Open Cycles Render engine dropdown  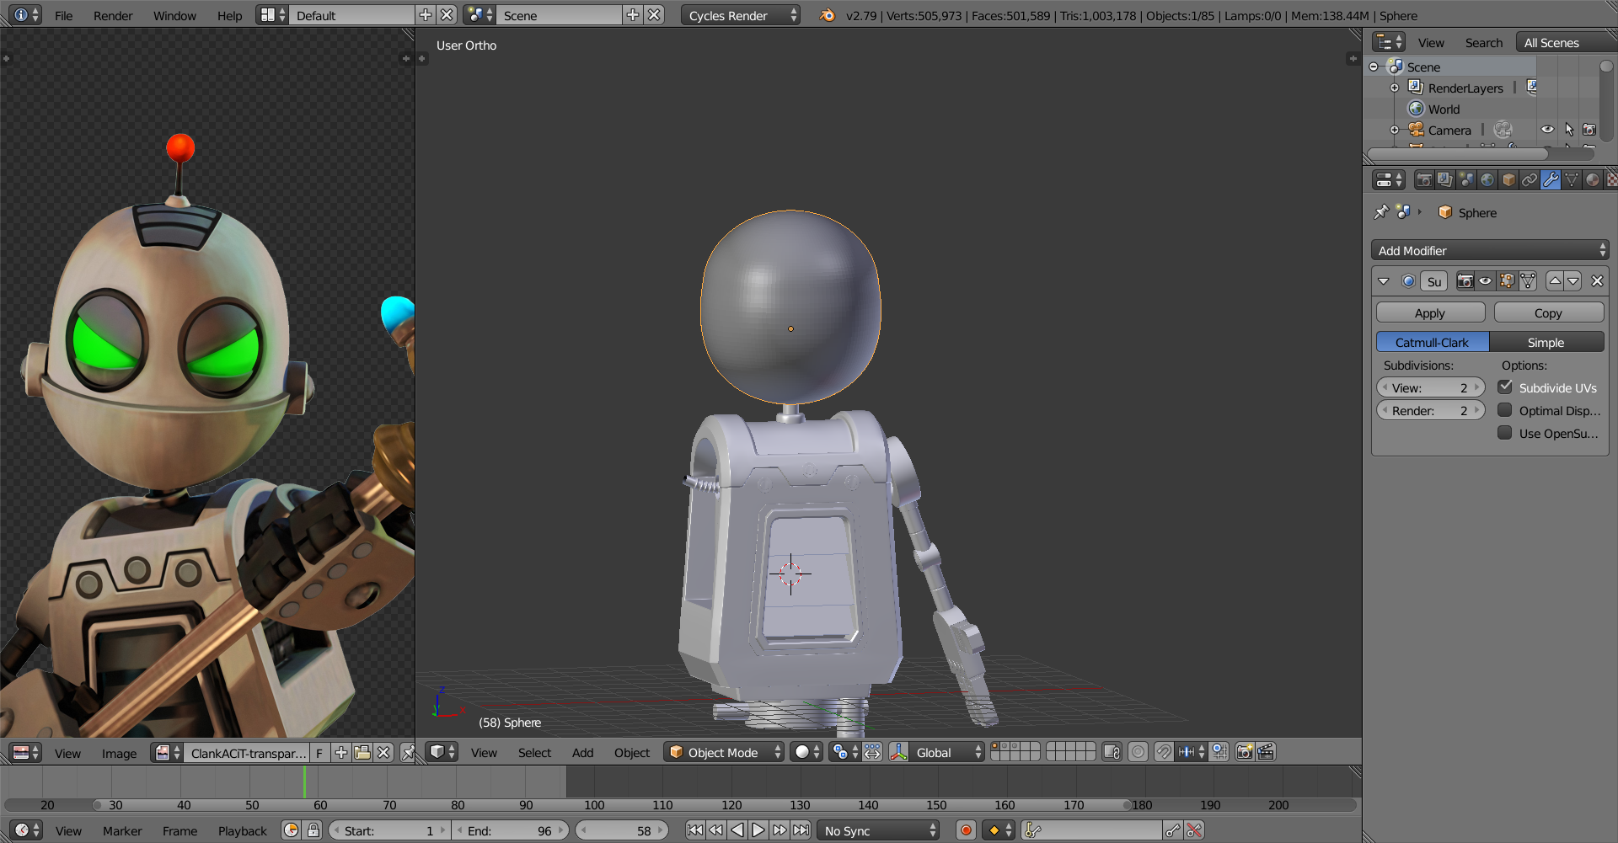740,15
